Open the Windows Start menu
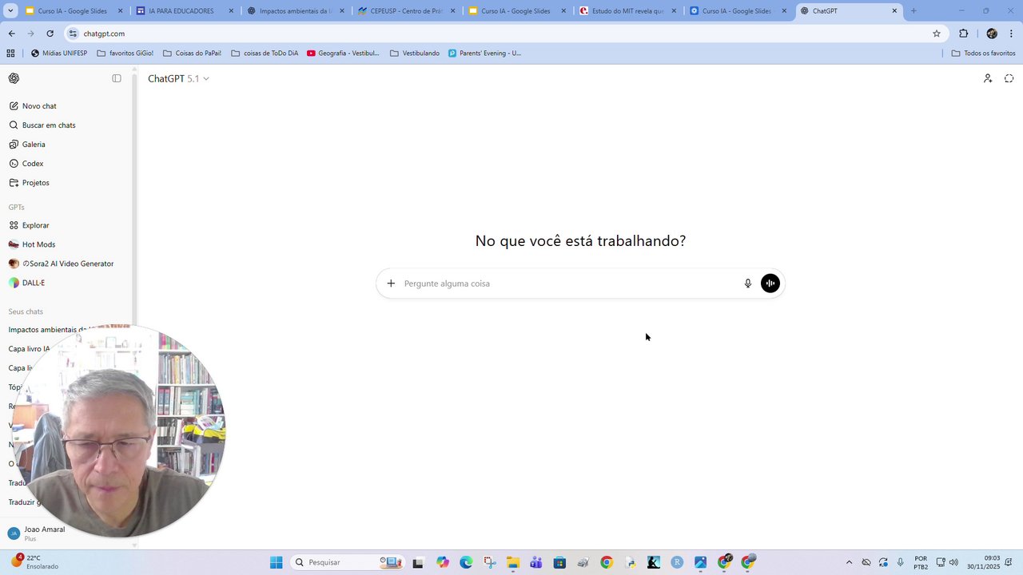1023x575 pixels. click(x=276, y=562)
